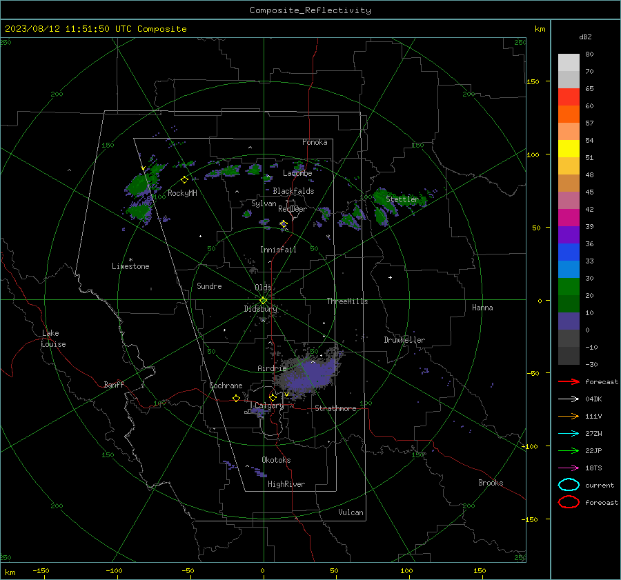Click the Hanna town label
This screenshot has height=580, width=621.
482,308
